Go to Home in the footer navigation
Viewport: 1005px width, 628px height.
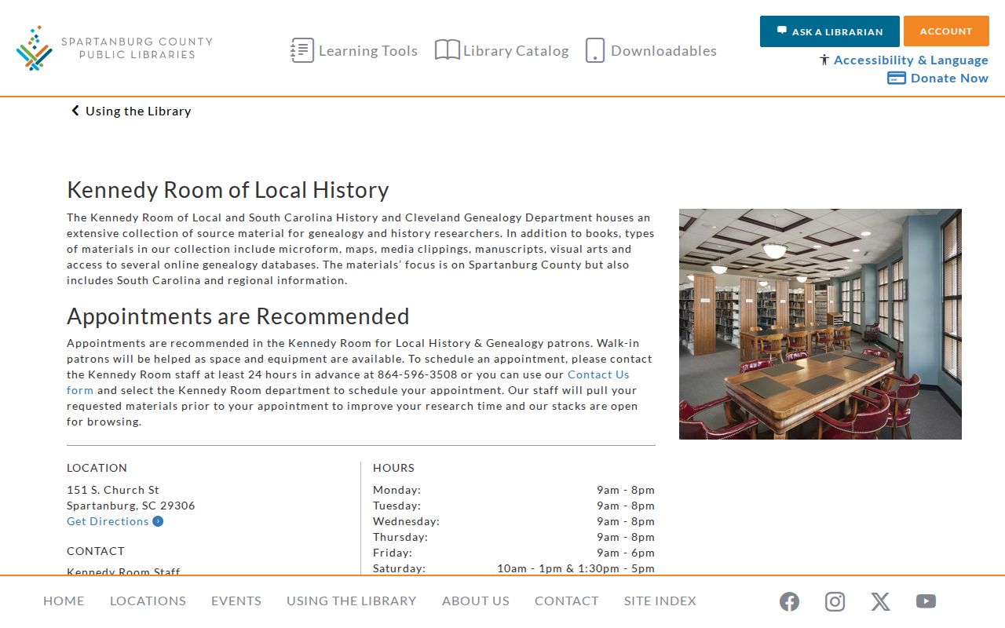tap(64, 601)
